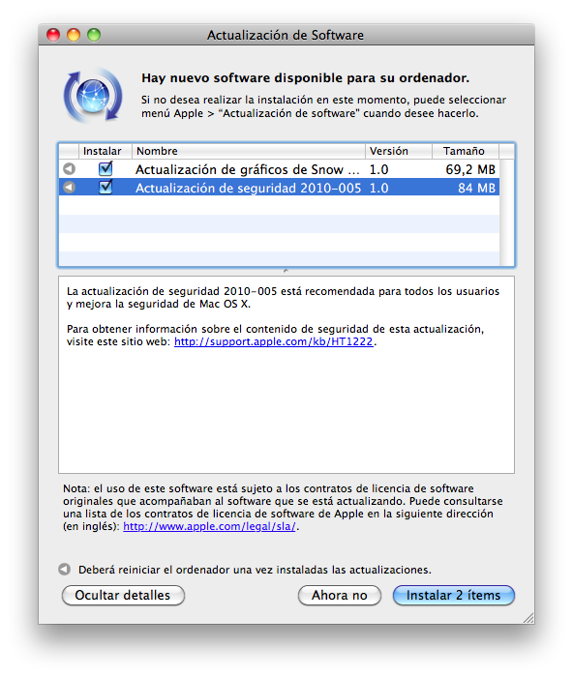573x677 pixels.
Task: Sort list by the Versión column header
Action: (x=399, y=151)
